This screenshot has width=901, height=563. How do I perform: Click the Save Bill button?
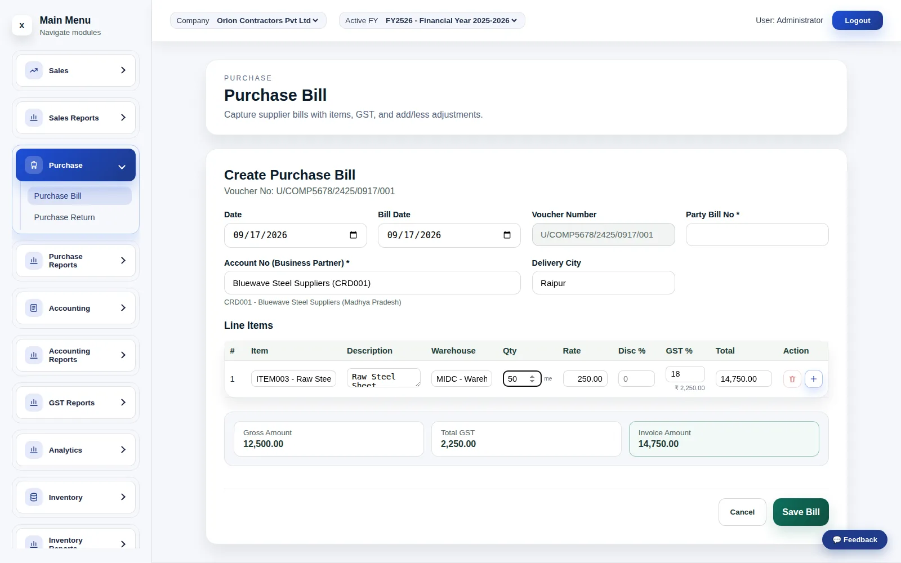click(x=801, y=512)
